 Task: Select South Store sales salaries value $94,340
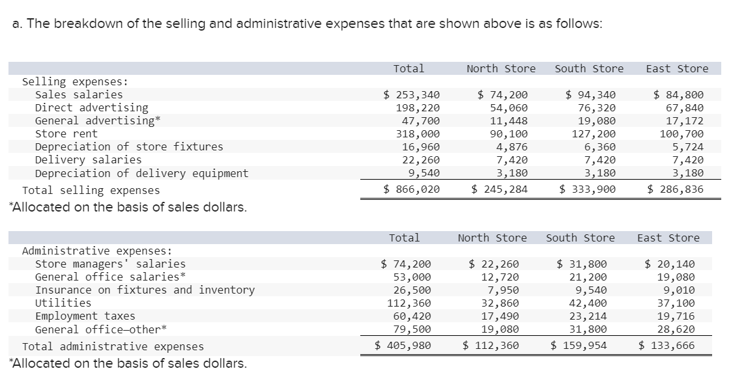pos(590,94)
